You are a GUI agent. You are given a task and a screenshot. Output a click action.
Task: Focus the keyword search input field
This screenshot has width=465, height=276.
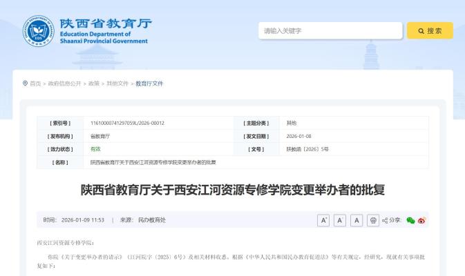click(x=330, y=31)
